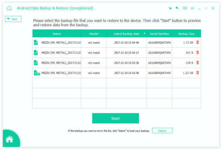Select the encrypted backup with lock icon
Viewport: 222px width, 150px height.
coord(117,73)
